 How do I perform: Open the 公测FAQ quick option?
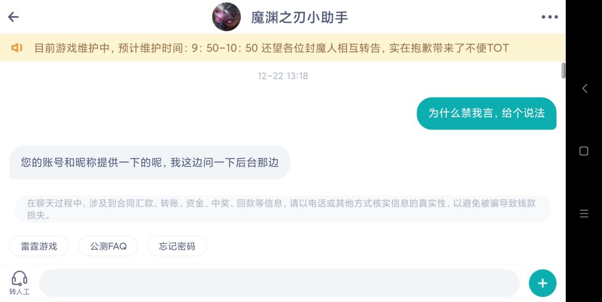click(108, 246)
